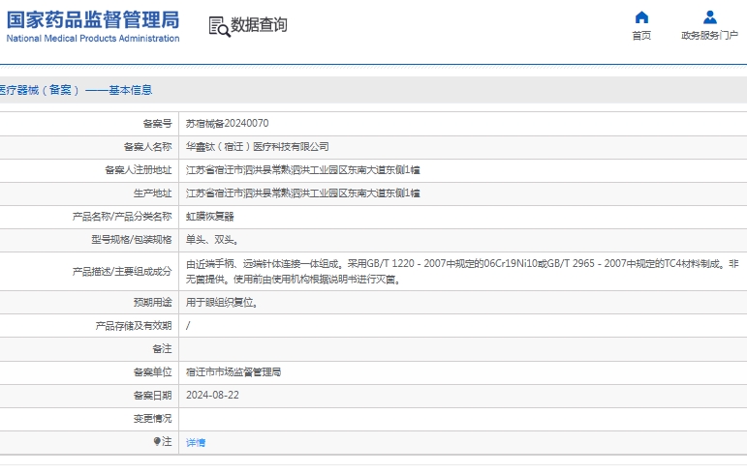Viewport: 747px width, 474px height.
Task: Click the 政务服务门户 text link
Action: click(x=710, y=36)
